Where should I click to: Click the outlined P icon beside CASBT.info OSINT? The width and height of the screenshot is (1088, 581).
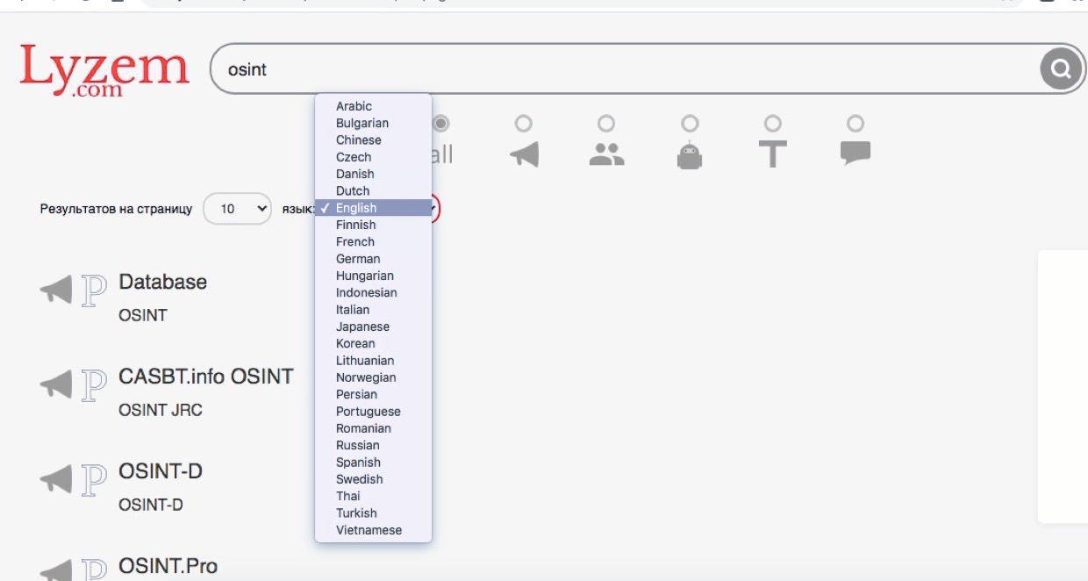coord(94,385)
